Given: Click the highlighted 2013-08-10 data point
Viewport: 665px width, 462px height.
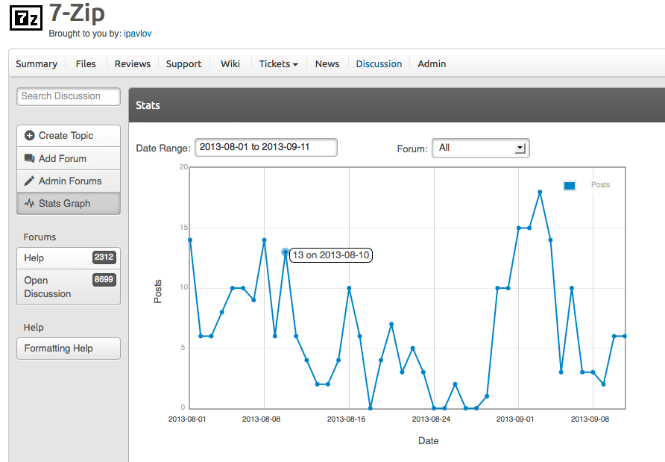Looking at the screenshot, I should (286, 252).
